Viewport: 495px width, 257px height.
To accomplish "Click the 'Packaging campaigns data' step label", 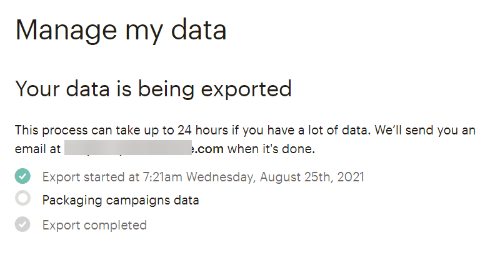I will [121, 201].
